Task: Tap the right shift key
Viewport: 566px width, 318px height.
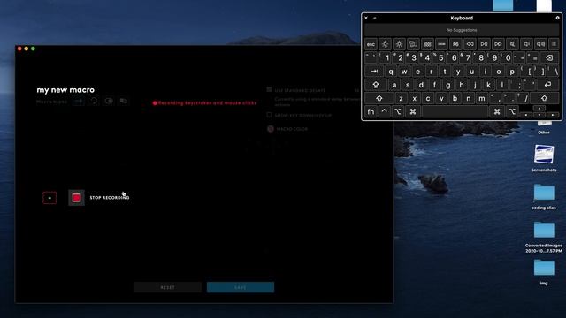Action: click(544, 98)
